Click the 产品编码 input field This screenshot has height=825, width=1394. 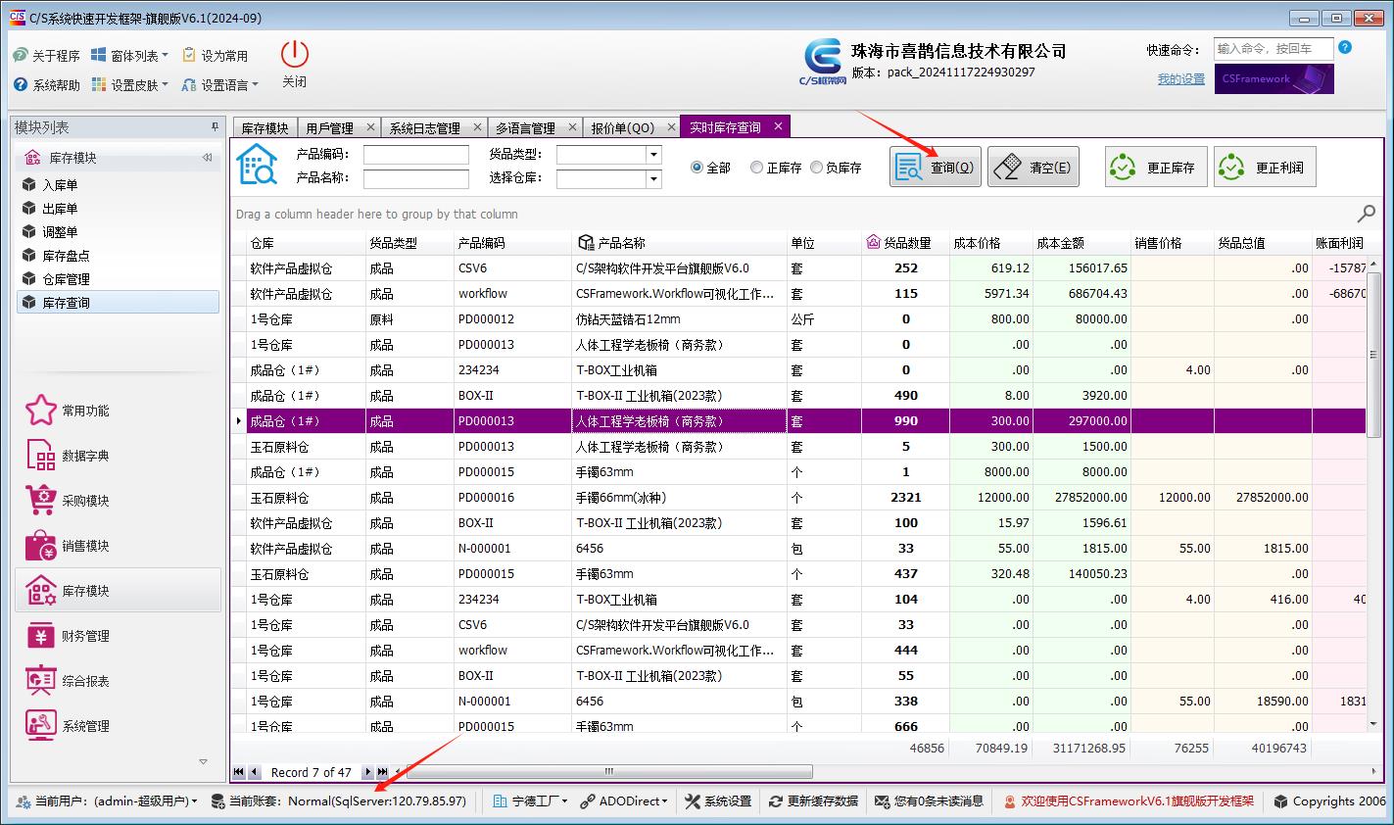coord(416,155)
